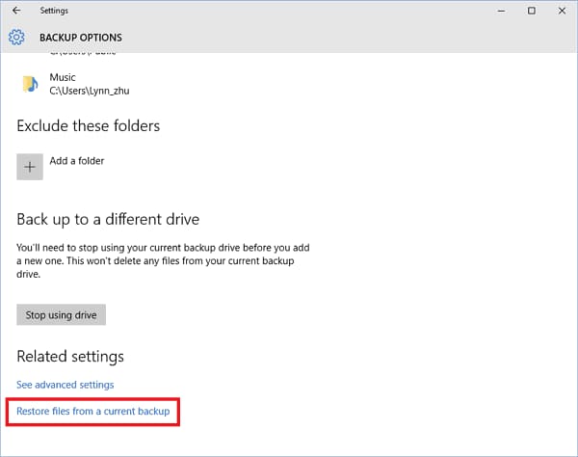Viewport: 578px width, 457px height.
Task: Maximize the Settings window
Action: 532,11
